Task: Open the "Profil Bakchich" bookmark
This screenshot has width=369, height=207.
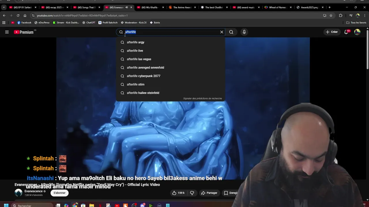Action: [108, 22]
